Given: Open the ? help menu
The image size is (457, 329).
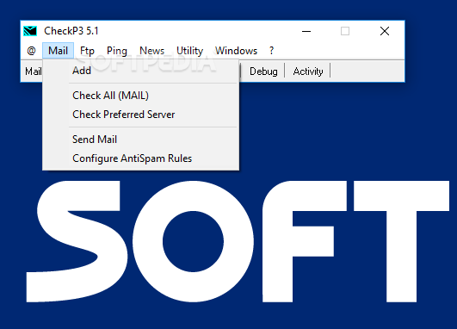Looking at the screenshot, I should (271, 51).
